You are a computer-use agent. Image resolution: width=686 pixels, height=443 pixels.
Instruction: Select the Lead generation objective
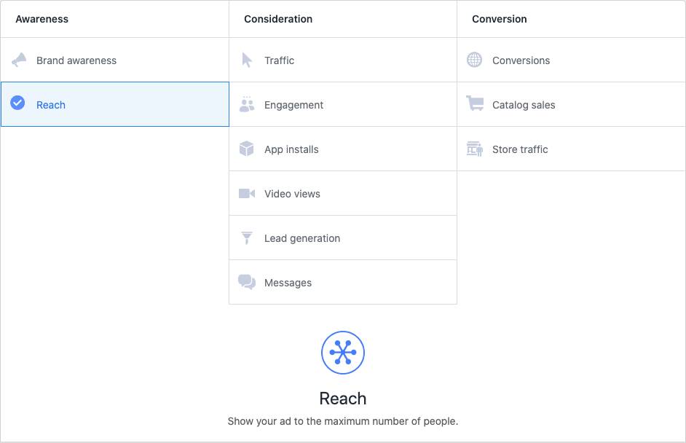click(303, 238)
